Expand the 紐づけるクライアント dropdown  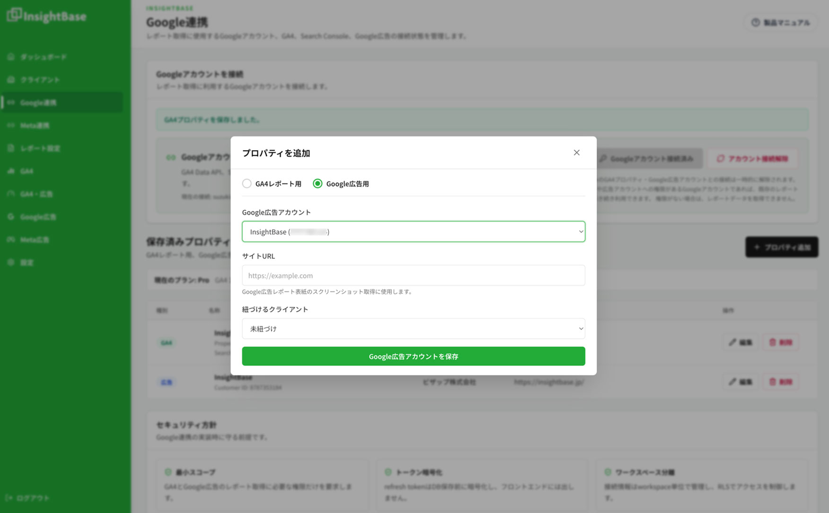click(x=414, y=329)
